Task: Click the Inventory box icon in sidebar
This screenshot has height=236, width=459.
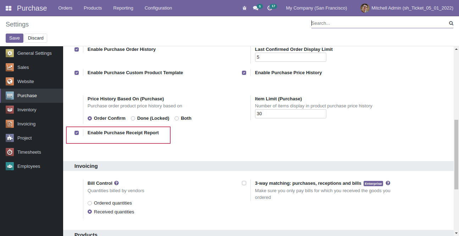Action: coord(10,110)
